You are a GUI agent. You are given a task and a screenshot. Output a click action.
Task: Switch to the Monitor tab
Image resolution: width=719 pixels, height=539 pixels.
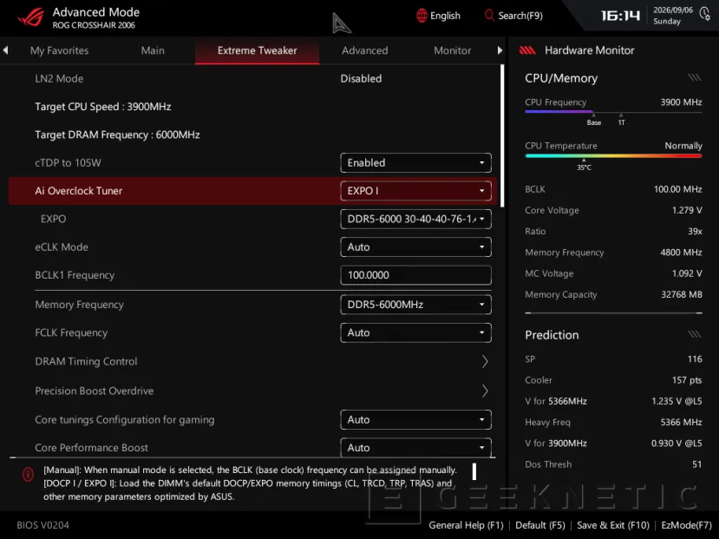(452, 50)
